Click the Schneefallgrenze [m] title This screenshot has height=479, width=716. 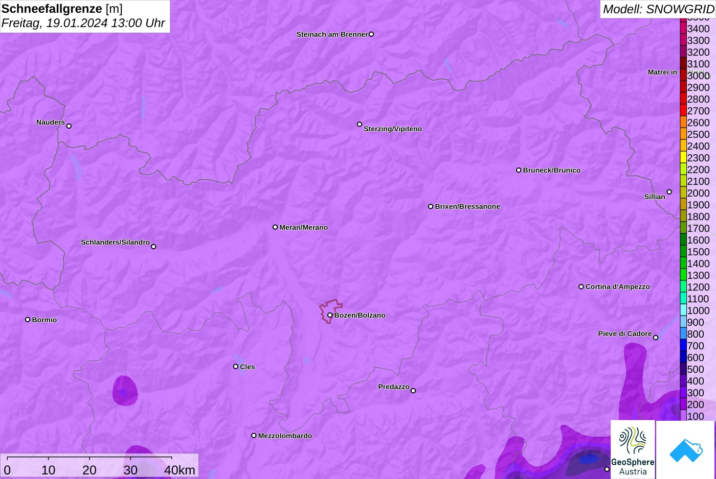point(62,9)
